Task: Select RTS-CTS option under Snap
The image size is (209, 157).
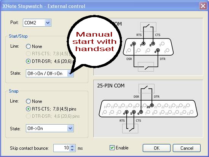Action: pos(28,109)
